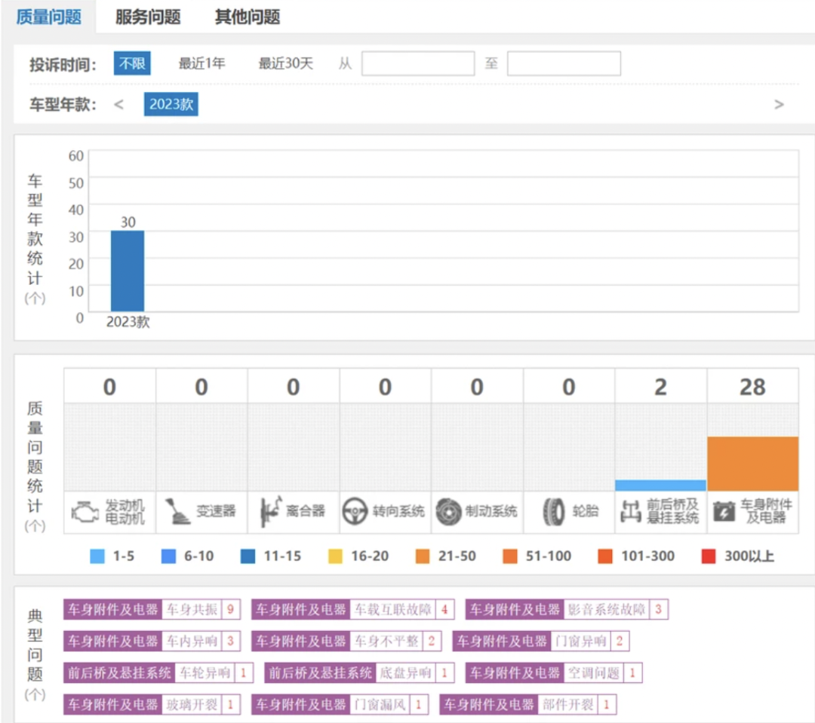Open the 其他问题 tab
The height and width of the screenshot is (723, 815).
click(248, 17)
